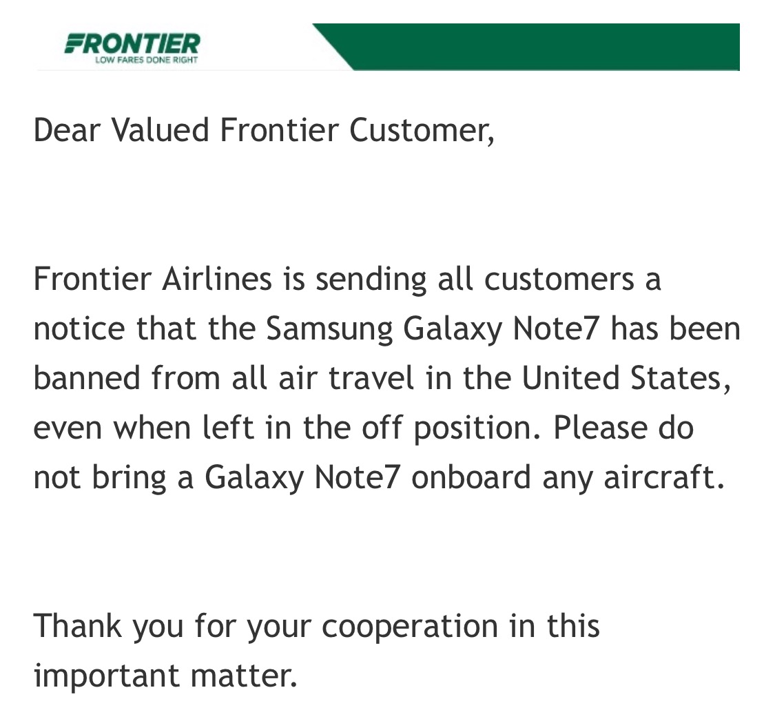Click the "Low Fares Done Right" tagline

pyautogui.click(x=146, y=60)
